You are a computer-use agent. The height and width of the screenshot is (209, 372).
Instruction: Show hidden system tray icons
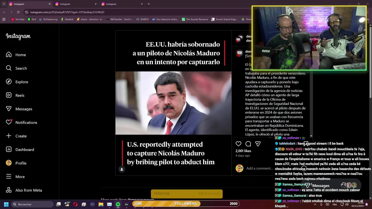[x=315, y=204]
